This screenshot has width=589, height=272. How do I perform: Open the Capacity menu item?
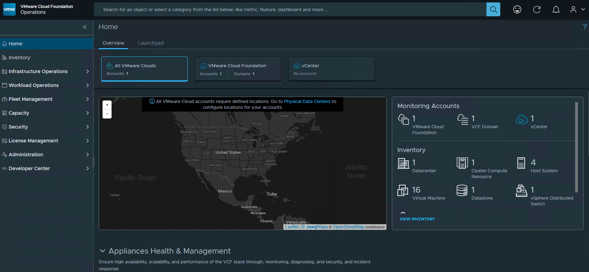point(46,113)
